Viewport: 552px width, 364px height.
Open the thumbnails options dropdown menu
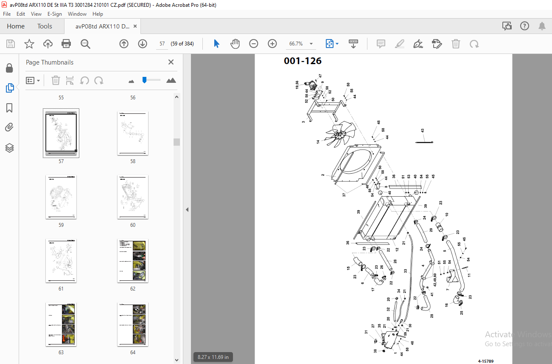pos(33,80)
